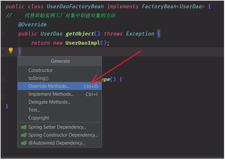Image resolution: width=225 pixels, height=160 pixels.
Task: Click the @Override annotation
Action: coord(32,25)
